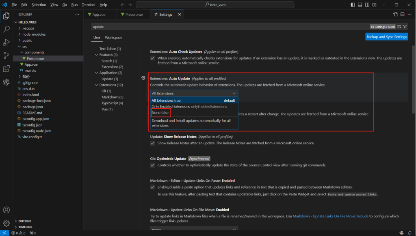Click the gear icon beside Extensions: Auto Update
Viewport: 416px width, 236px height.
pyautogui.click(x=143, y=78)
